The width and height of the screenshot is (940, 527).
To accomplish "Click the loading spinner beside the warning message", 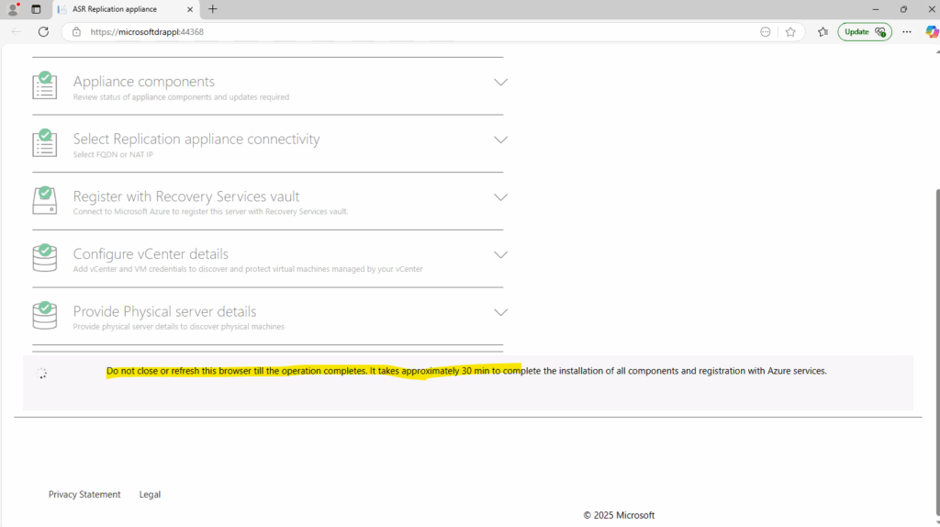I will [42, 374].
